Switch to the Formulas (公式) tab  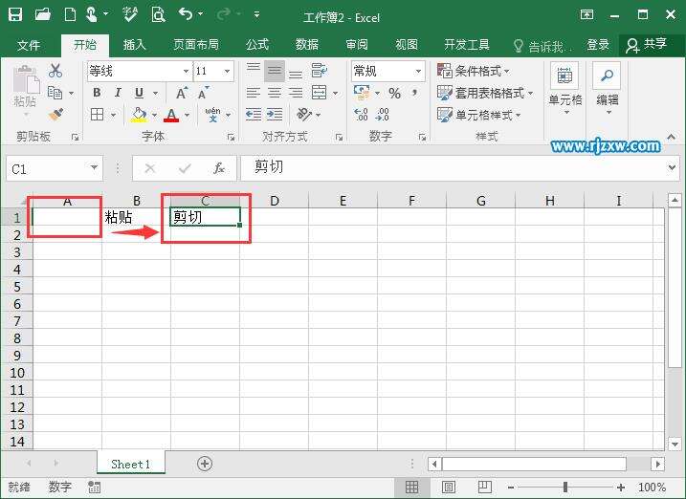click(x=257, y=45)
